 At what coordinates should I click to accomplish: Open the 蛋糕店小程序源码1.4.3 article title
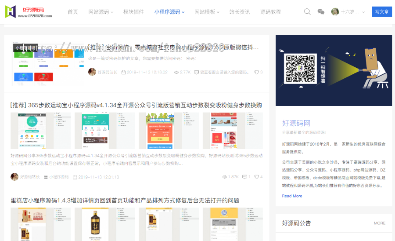coord(125,201)
